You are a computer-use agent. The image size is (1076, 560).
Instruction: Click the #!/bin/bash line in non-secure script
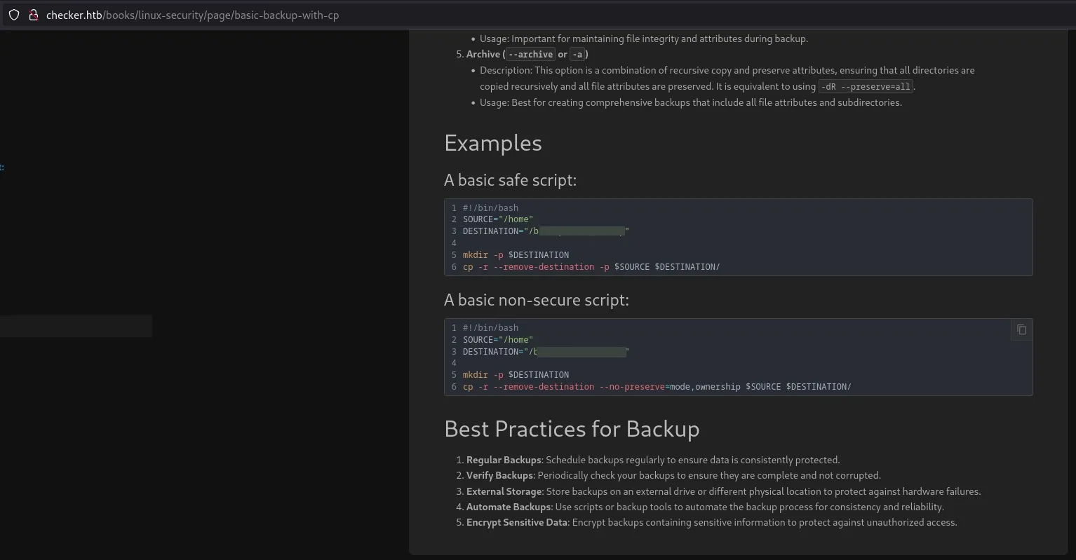[x=490, y=328]
